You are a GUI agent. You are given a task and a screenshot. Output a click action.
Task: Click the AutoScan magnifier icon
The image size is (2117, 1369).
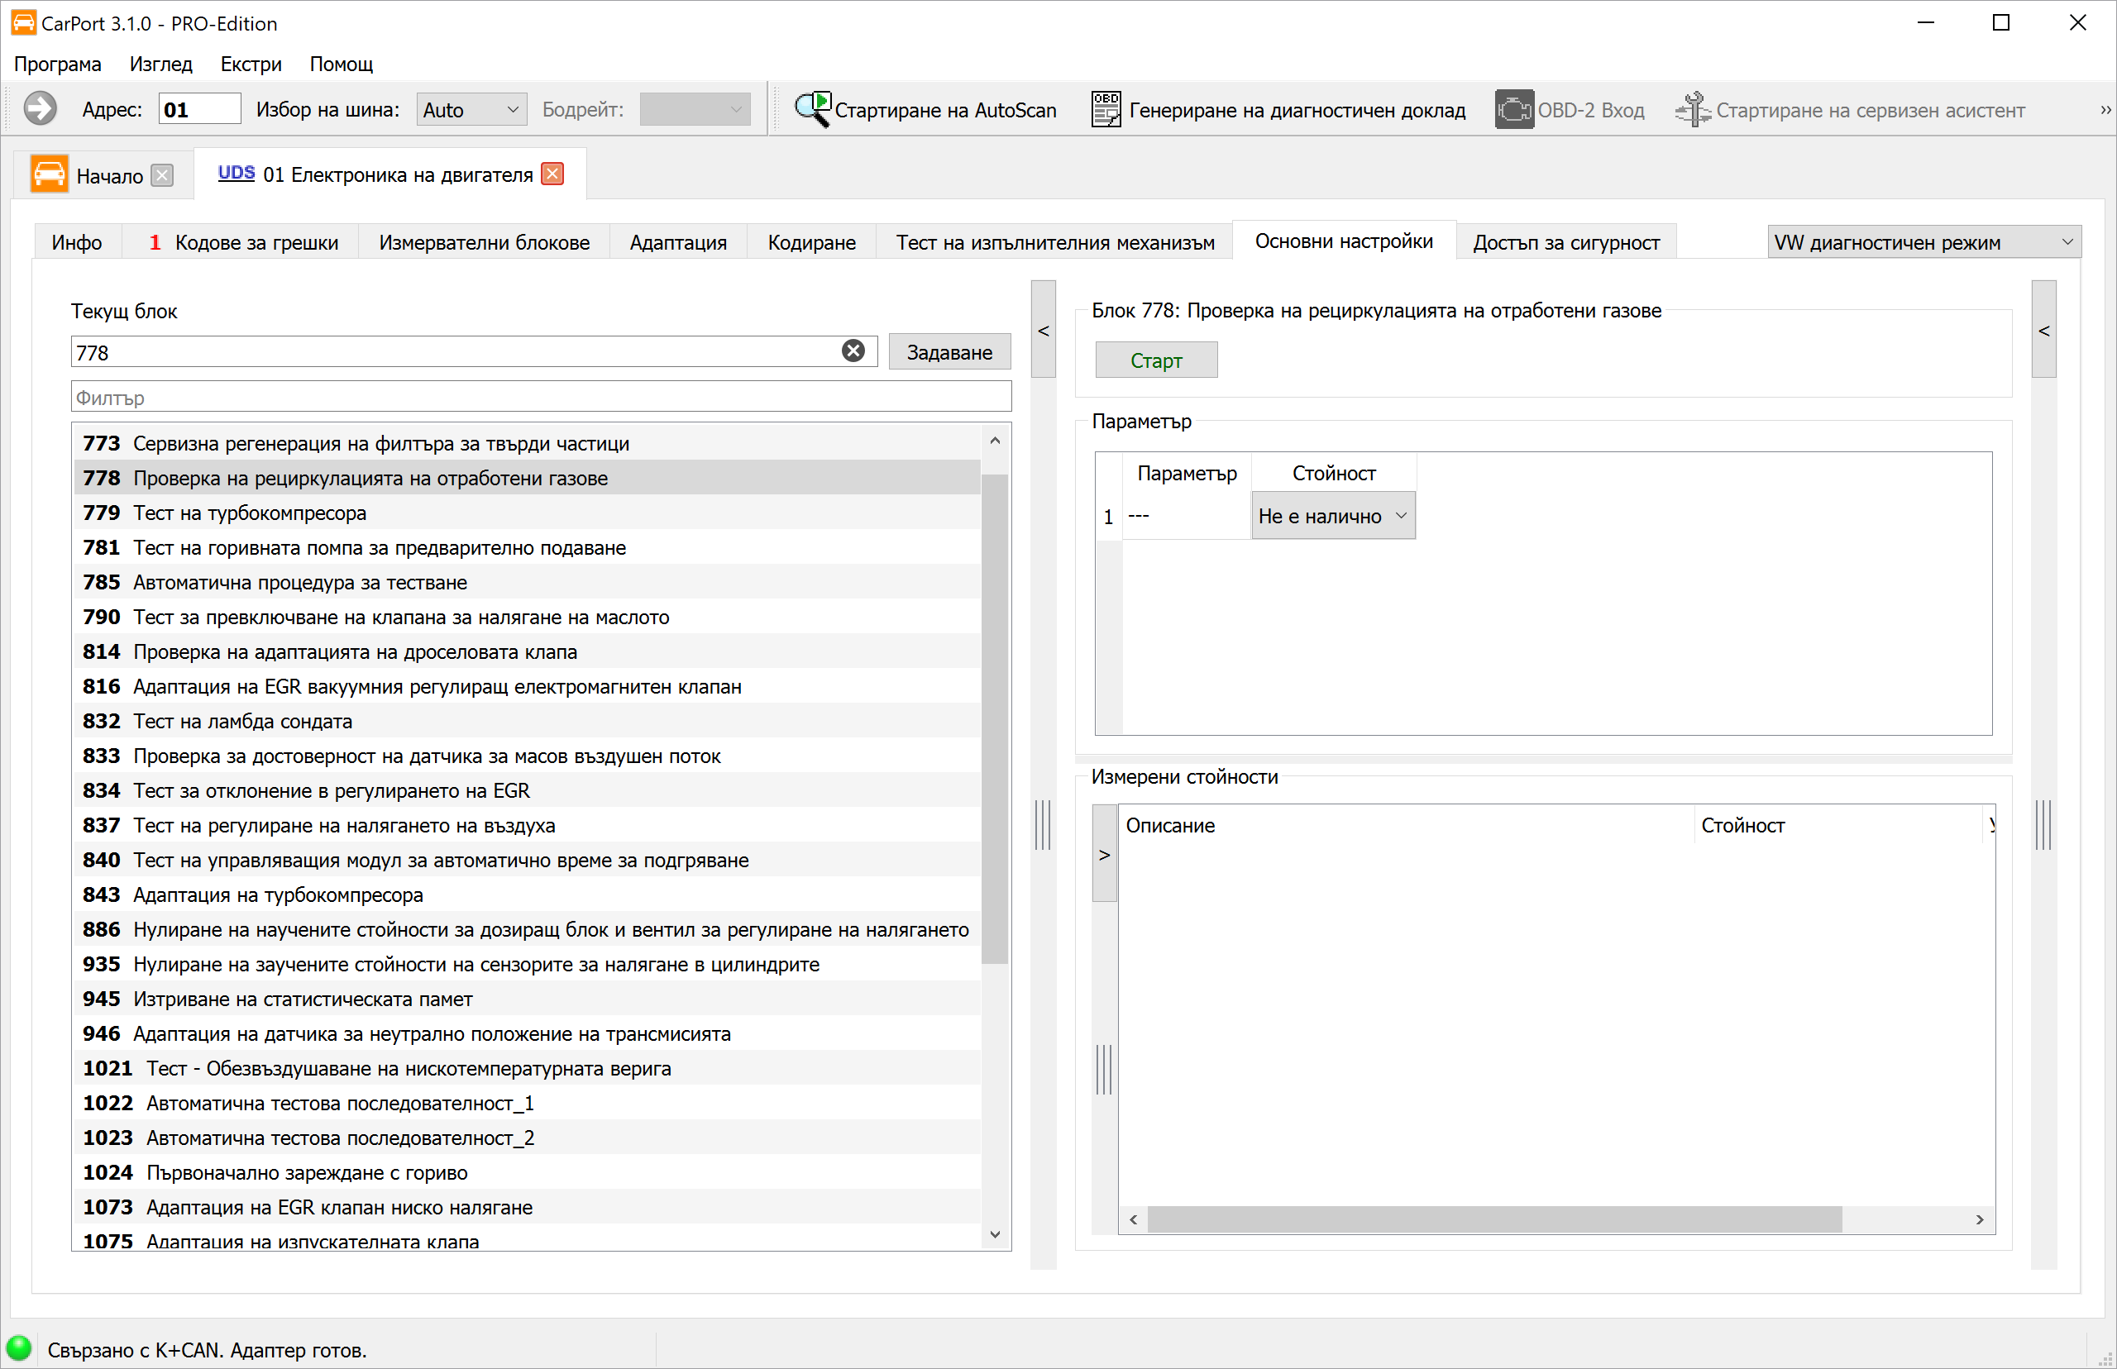tap(812, 110)
